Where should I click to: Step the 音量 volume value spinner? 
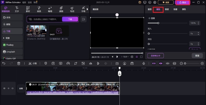(x=198, y=23)
